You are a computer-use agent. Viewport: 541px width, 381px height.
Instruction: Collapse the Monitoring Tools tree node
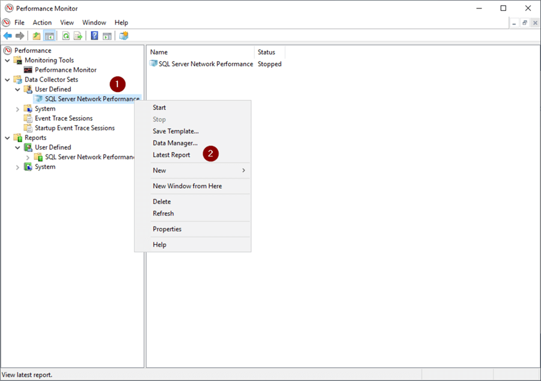7,60
